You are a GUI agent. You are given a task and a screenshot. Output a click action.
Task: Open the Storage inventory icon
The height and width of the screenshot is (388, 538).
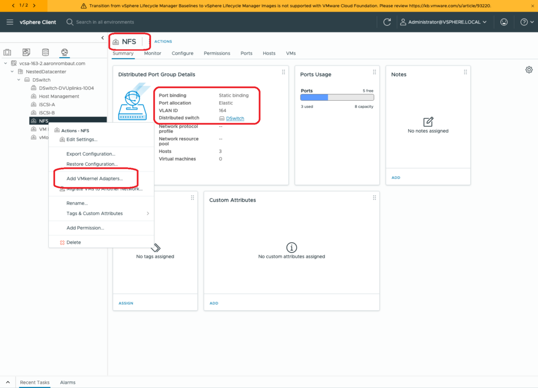(45, 52)
